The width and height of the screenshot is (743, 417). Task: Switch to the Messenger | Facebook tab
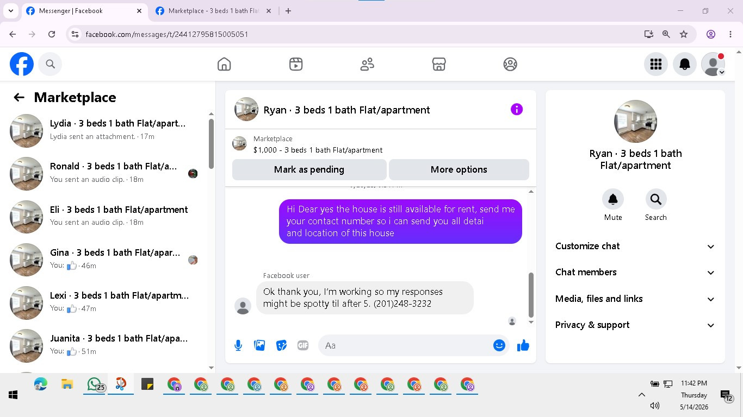pyautogui.click(x=84, y=11)
